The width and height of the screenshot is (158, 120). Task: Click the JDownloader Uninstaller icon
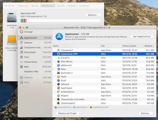pos(59,99)
